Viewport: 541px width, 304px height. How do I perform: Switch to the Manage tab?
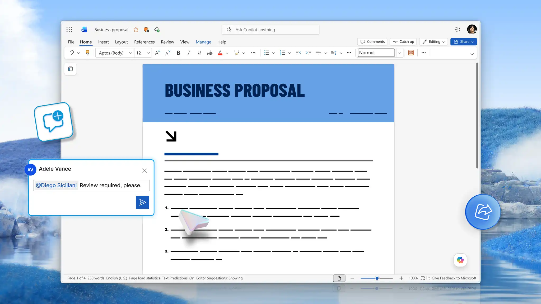203,42
